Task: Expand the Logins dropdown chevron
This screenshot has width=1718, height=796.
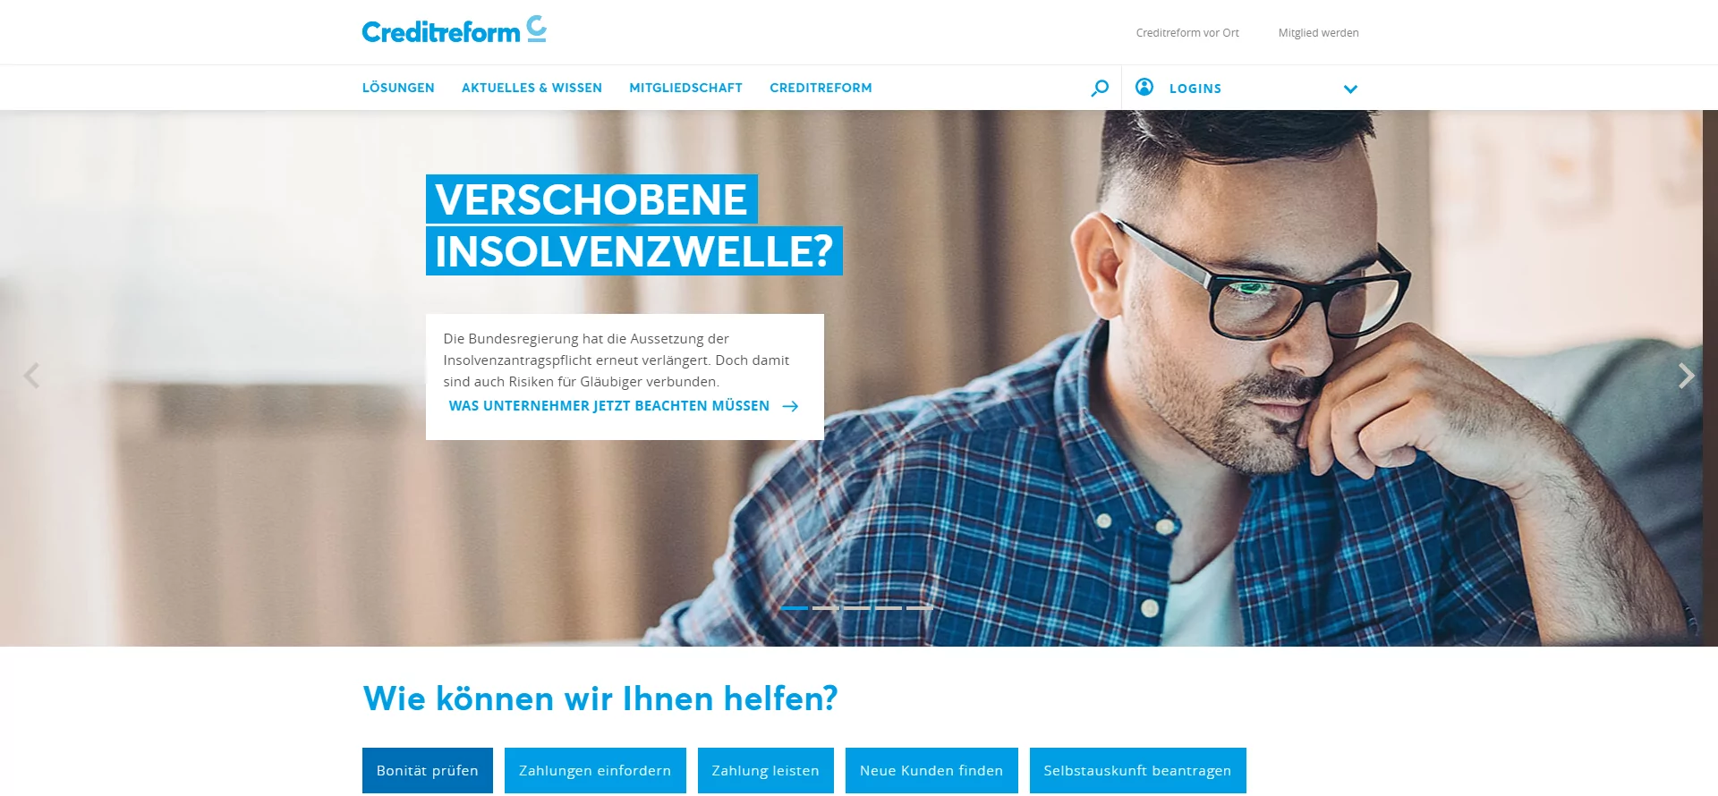Action: click(x=1350, y=89)
